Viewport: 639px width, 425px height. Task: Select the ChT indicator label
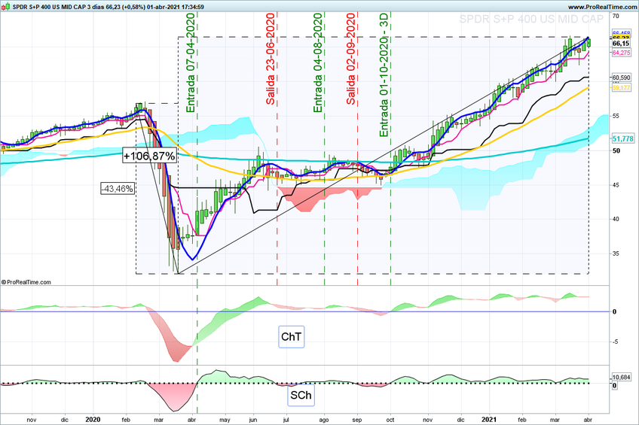(x=292, y=337)
